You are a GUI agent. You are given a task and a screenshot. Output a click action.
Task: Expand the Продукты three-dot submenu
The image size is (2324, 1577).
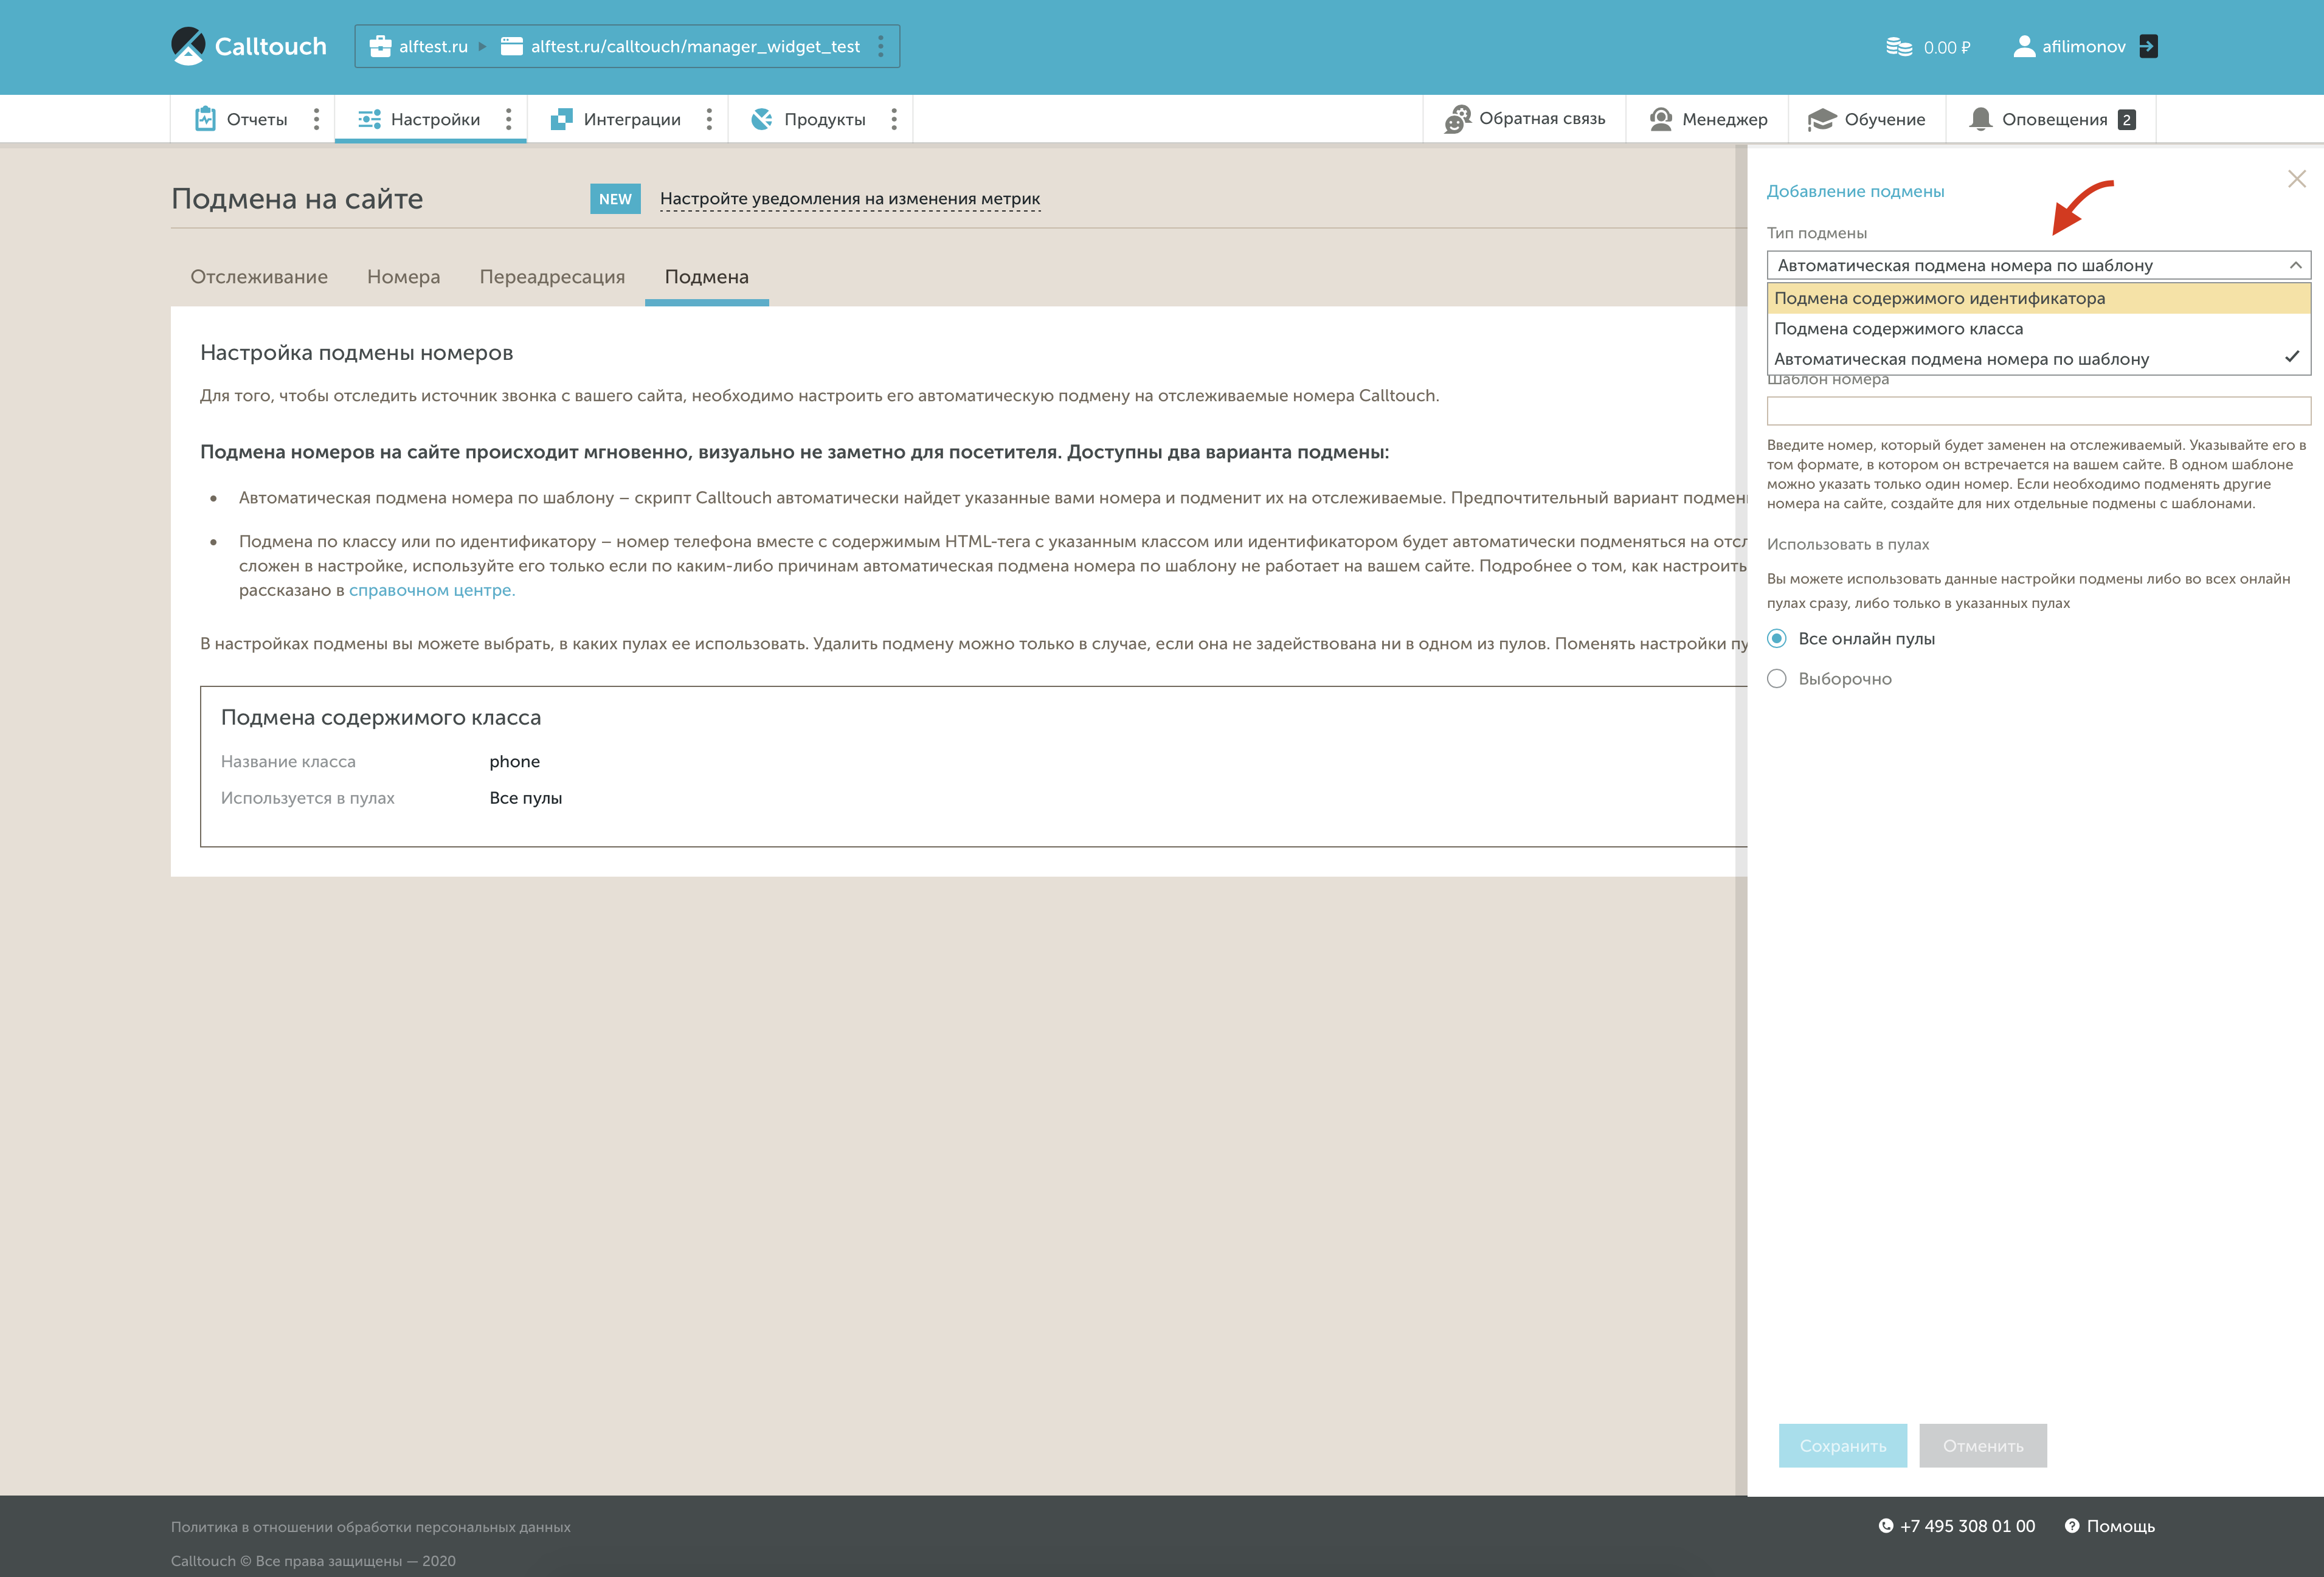(x=894, y=119)
